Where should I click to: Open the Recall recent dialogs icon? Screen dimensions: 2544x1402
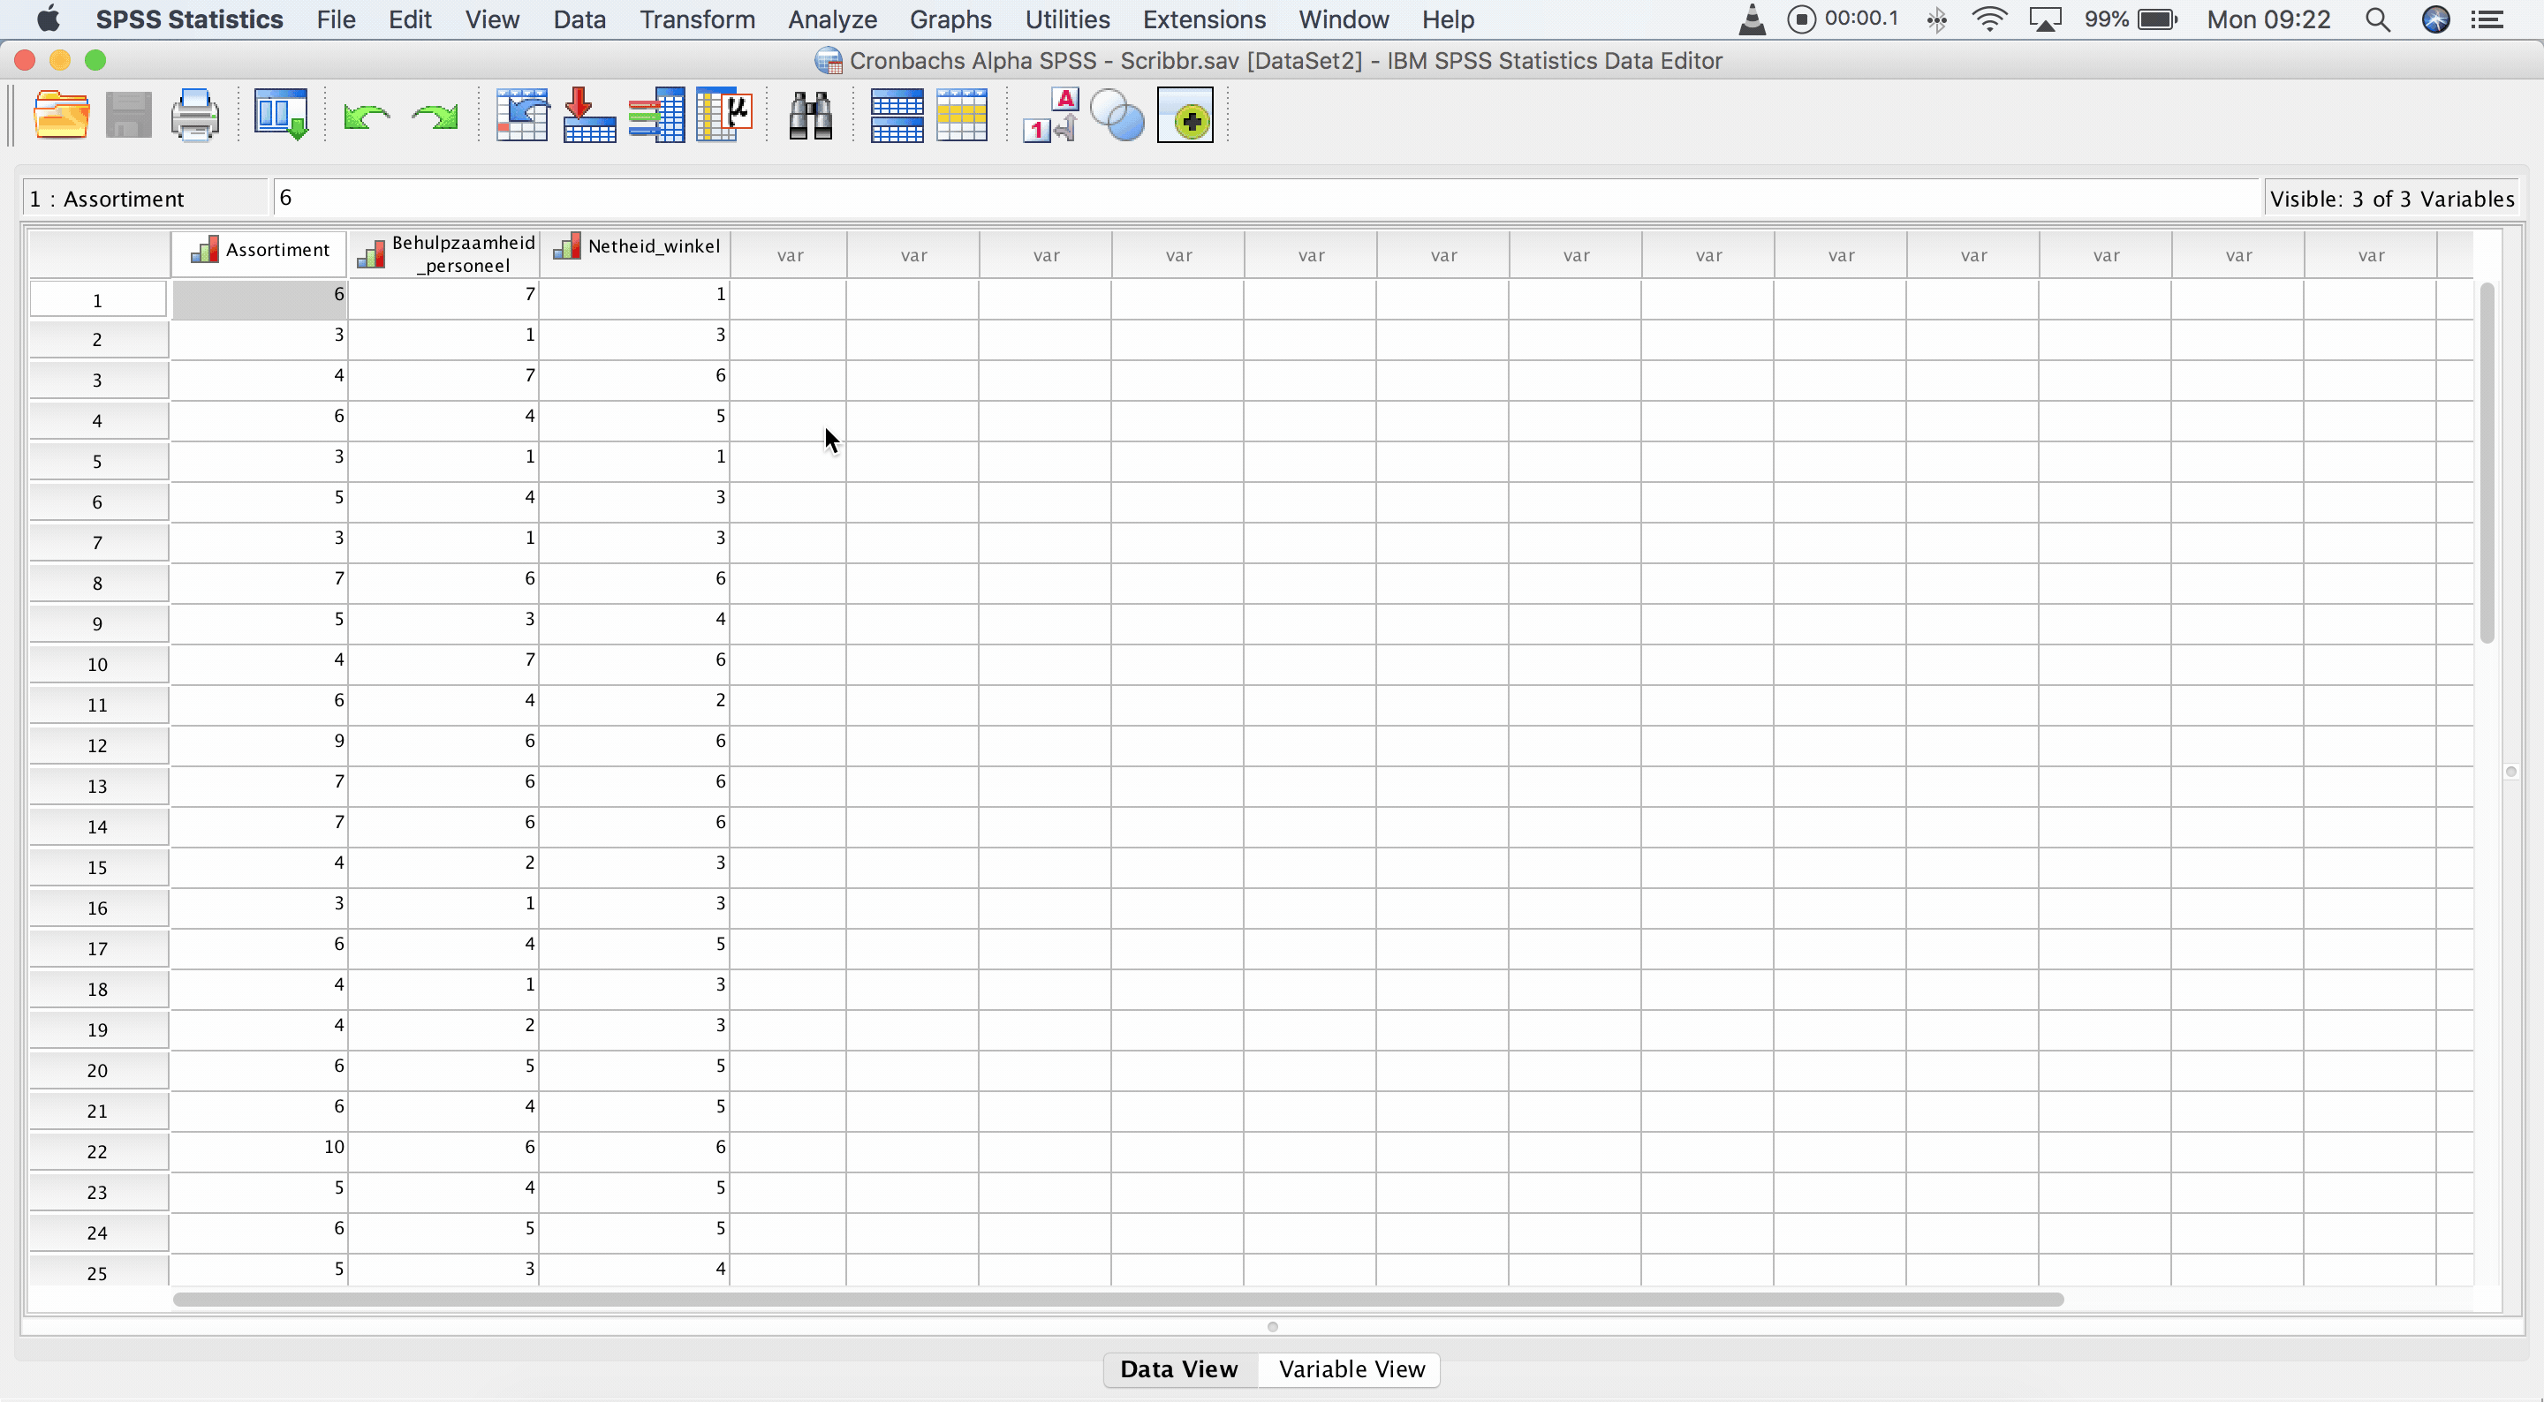click(x=282, y=116)
